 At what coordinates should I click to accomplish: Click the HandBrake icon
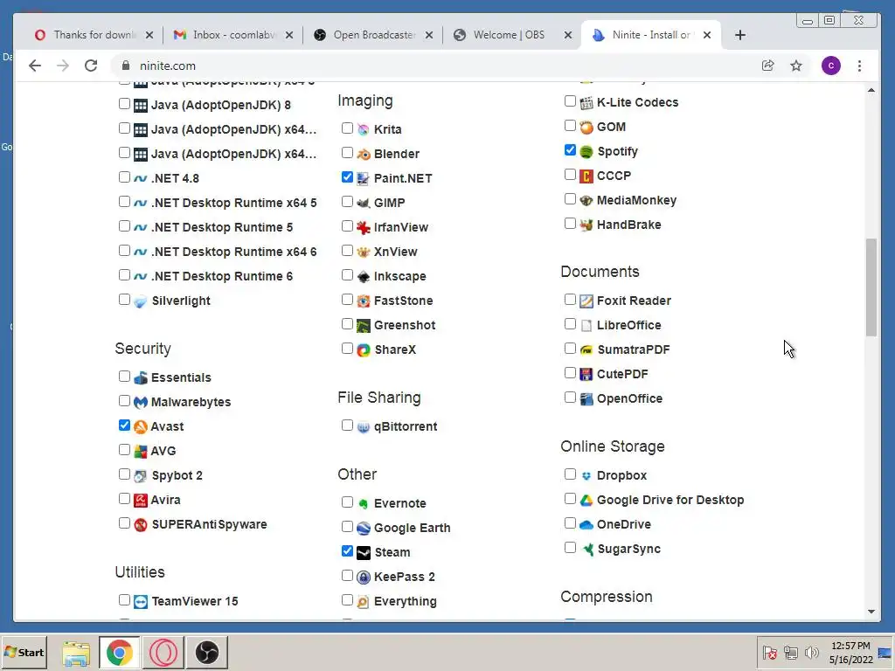(586, 225)
